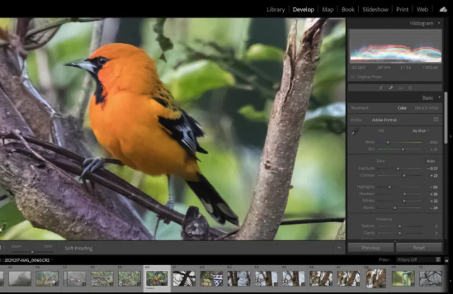Switch to the Library module
This screenshot has height=294, width=453.
click(275, 9)
